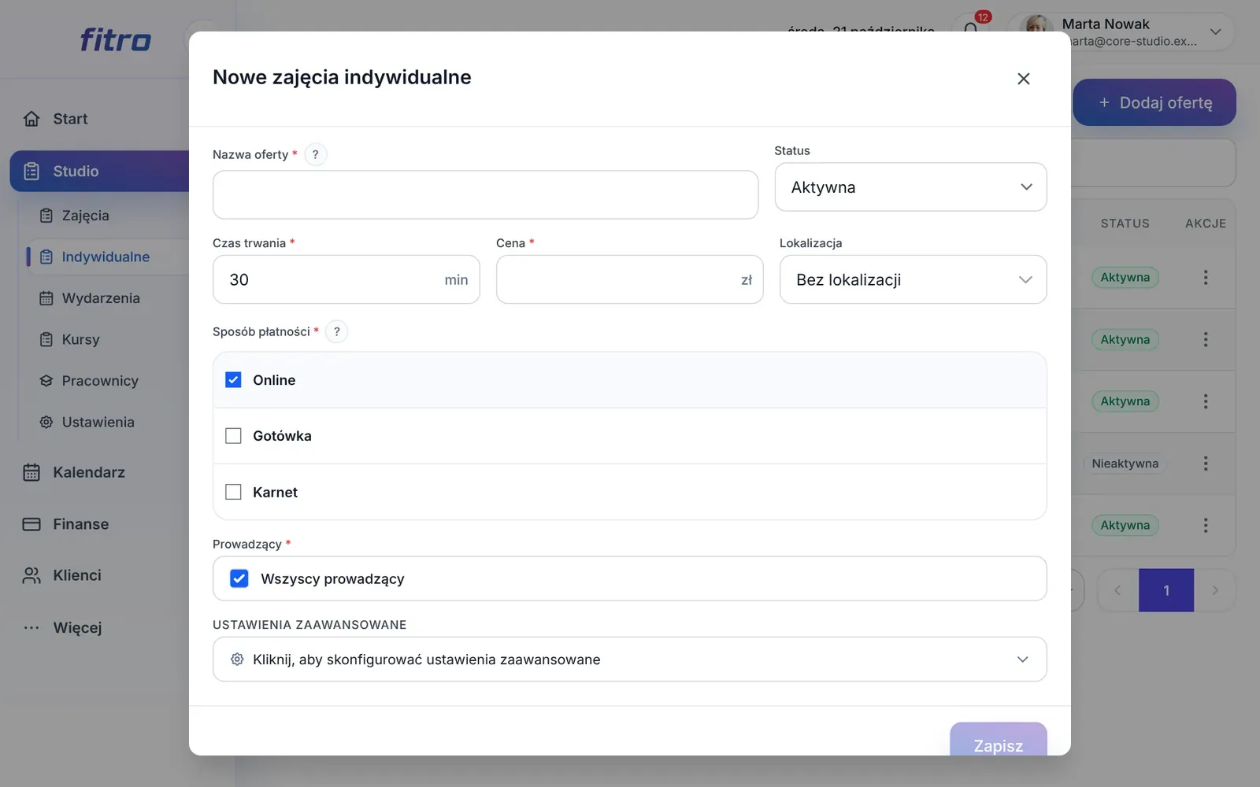This screenshot has height=787, width=1260.
Task: Click the Ustawienia gear icon in sidebar
Action: point(46,423)
